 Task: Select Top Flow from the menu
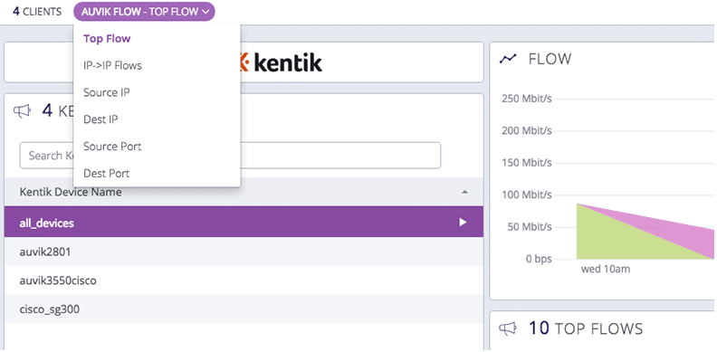[107, 39]
